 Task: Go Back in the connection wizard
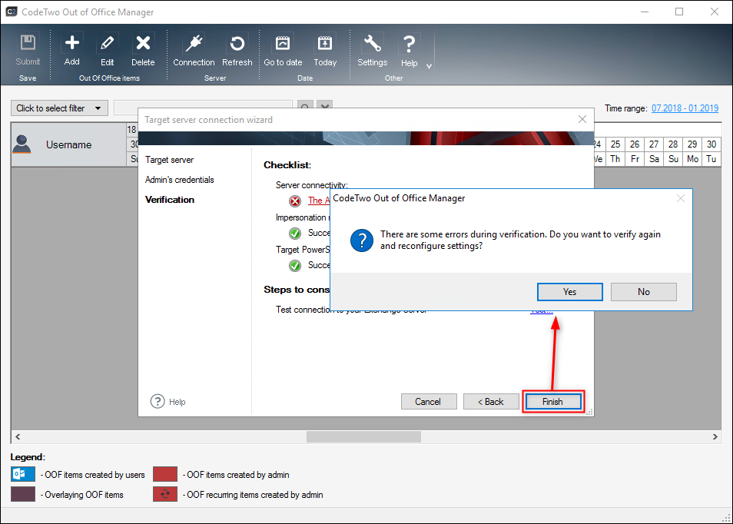click(x=491, y=402)
